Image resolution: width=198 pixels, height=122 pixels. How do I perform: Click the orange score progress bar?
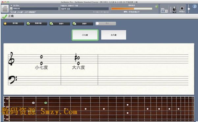click(x=132, y=9)
